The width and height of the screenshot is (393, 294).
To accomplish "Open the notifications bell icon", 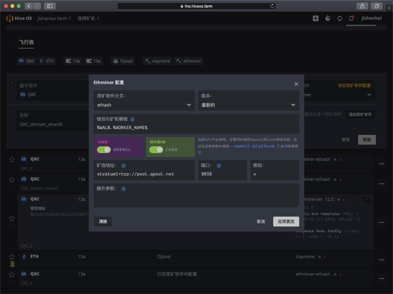I will [x=351, y=18].
